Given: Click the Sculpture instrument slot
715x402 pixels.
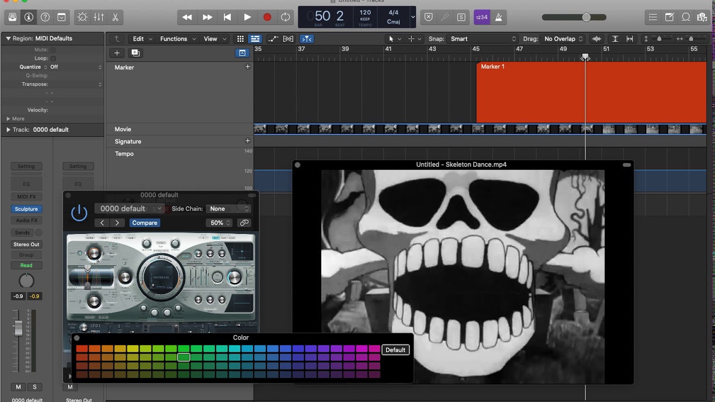Looking at the screenshot, I should click(x=26, y=209).
